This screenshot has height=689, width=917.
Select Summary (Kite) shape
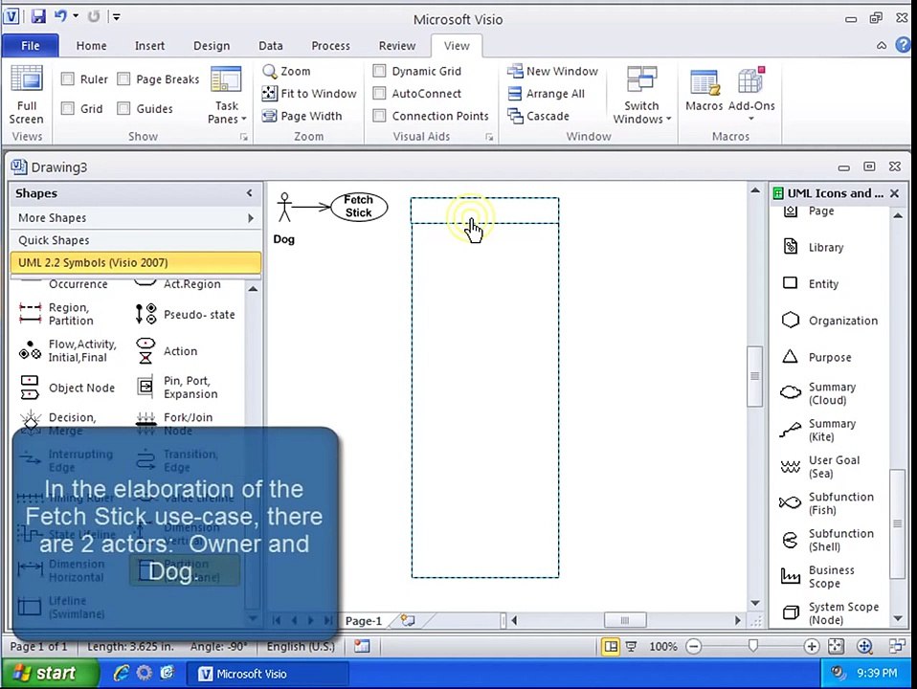(x=818, y=430)
